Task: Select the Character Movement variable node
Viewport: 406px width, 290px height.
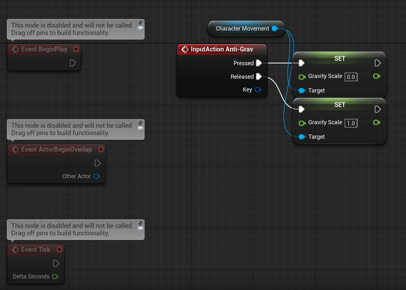Action: [243, 28]
